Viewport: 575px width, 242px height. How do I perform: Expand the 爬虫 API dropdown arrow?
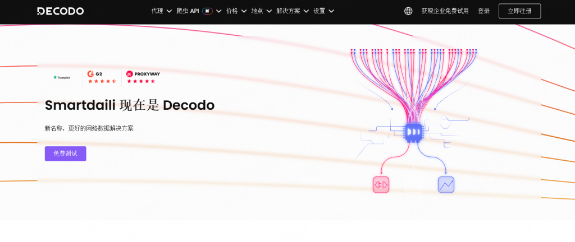(x=219, y=11)
